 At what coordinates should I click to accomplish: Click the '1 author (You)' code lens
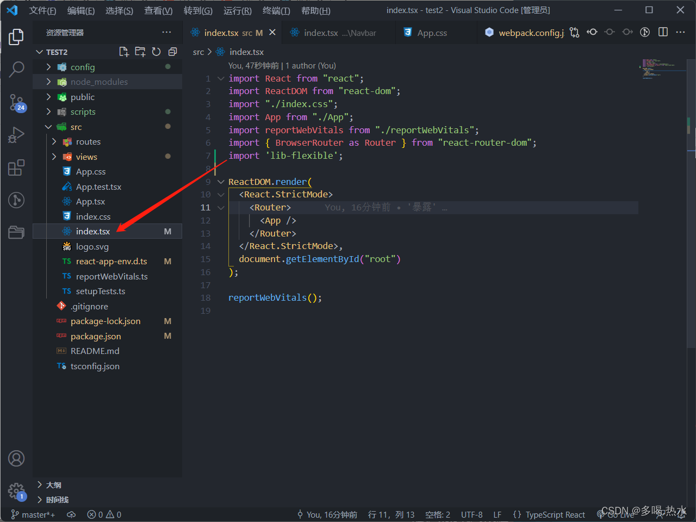(310, 66)
